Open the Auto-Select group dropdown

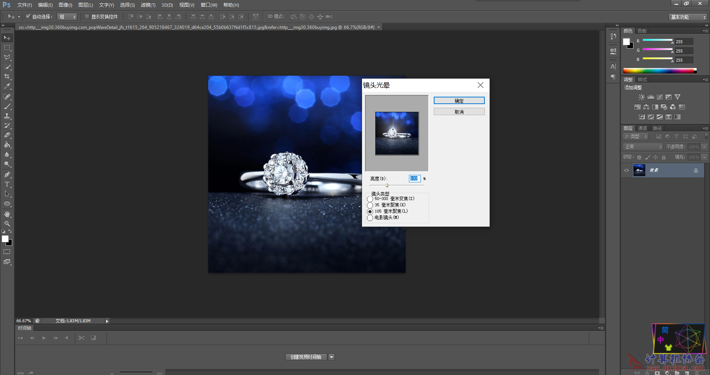(67, 17)
